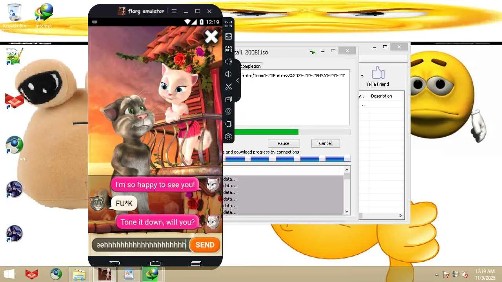Focus the chat message text field

point(141,245)
